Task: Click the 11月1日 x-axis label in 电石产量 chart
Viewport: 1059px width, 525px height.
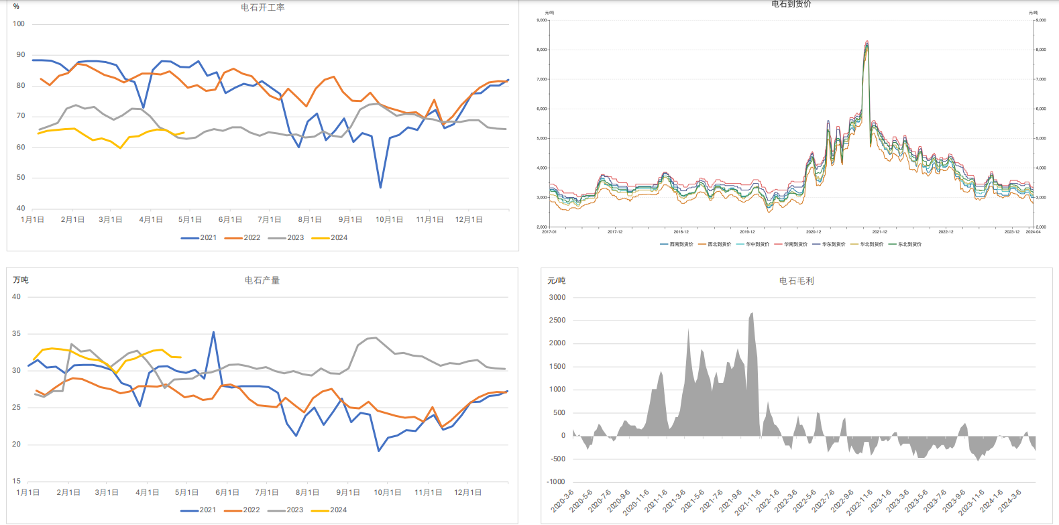Action: tap(429, 493)
